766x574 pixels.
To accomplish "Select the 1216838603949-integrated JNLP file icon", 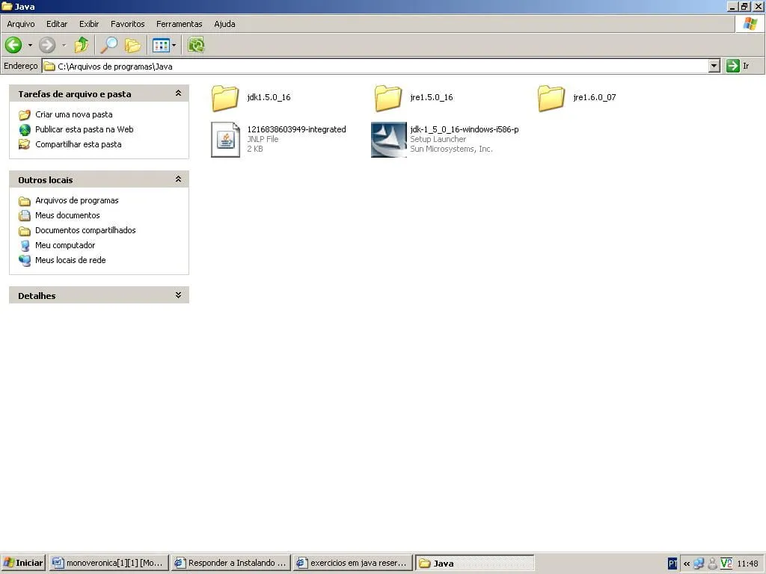I will pyautogui.click(x=225, y=140).
